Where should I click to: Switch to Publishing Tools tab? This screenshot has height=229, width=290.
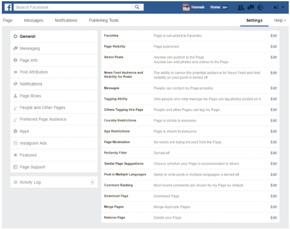(104, 20)
